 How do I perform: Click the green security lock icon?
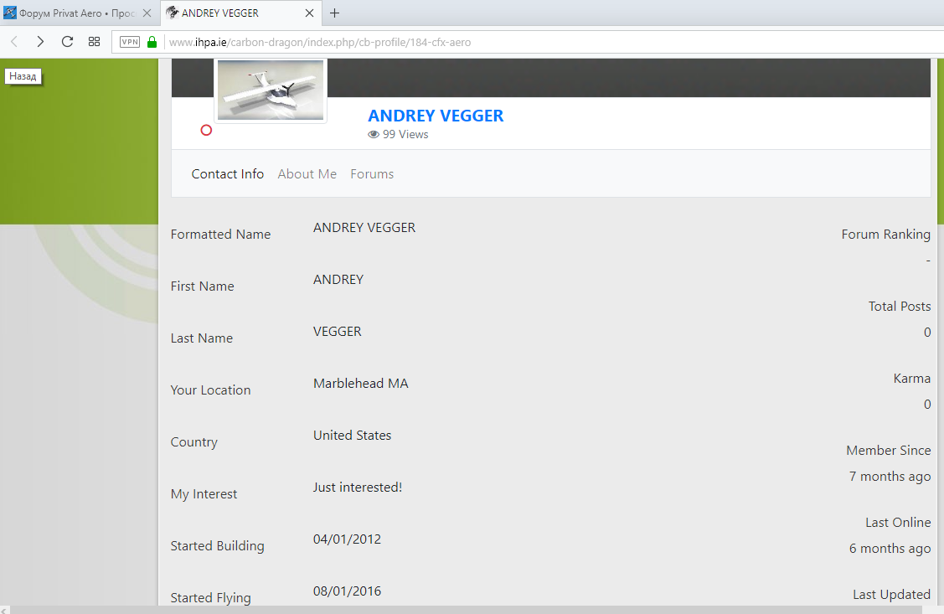152,42
